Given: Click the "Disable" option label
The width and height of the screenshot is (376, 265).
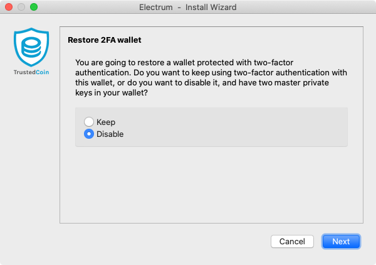Looking at the screenshot, I should point(110,134).
